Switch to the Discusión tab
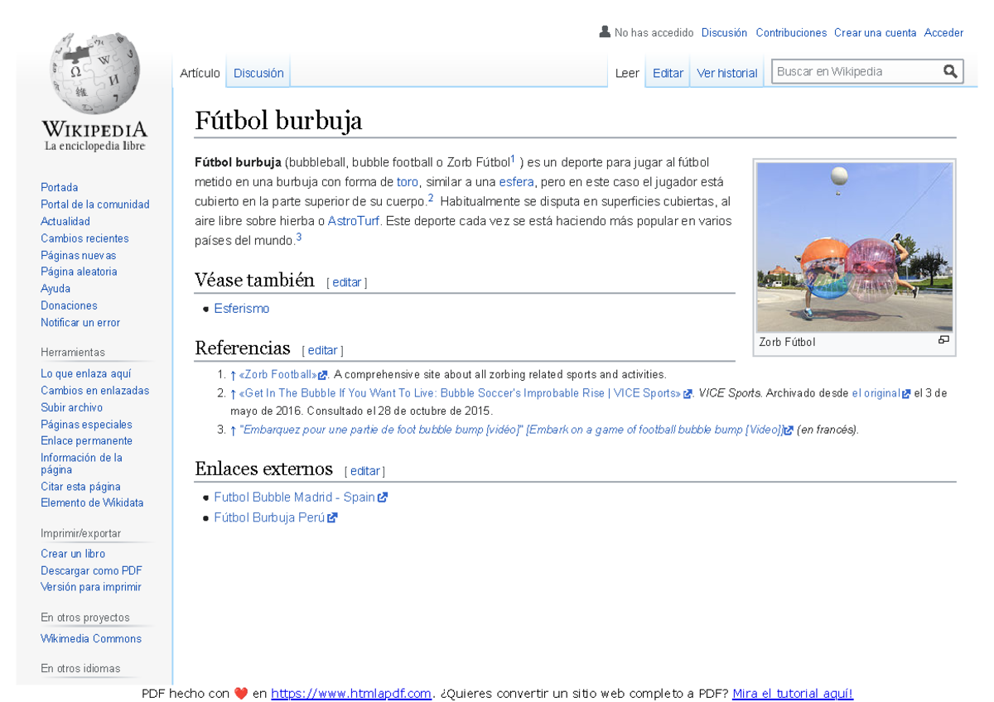Viewport: 994px width, 702px height. click(x=258, y=73)
